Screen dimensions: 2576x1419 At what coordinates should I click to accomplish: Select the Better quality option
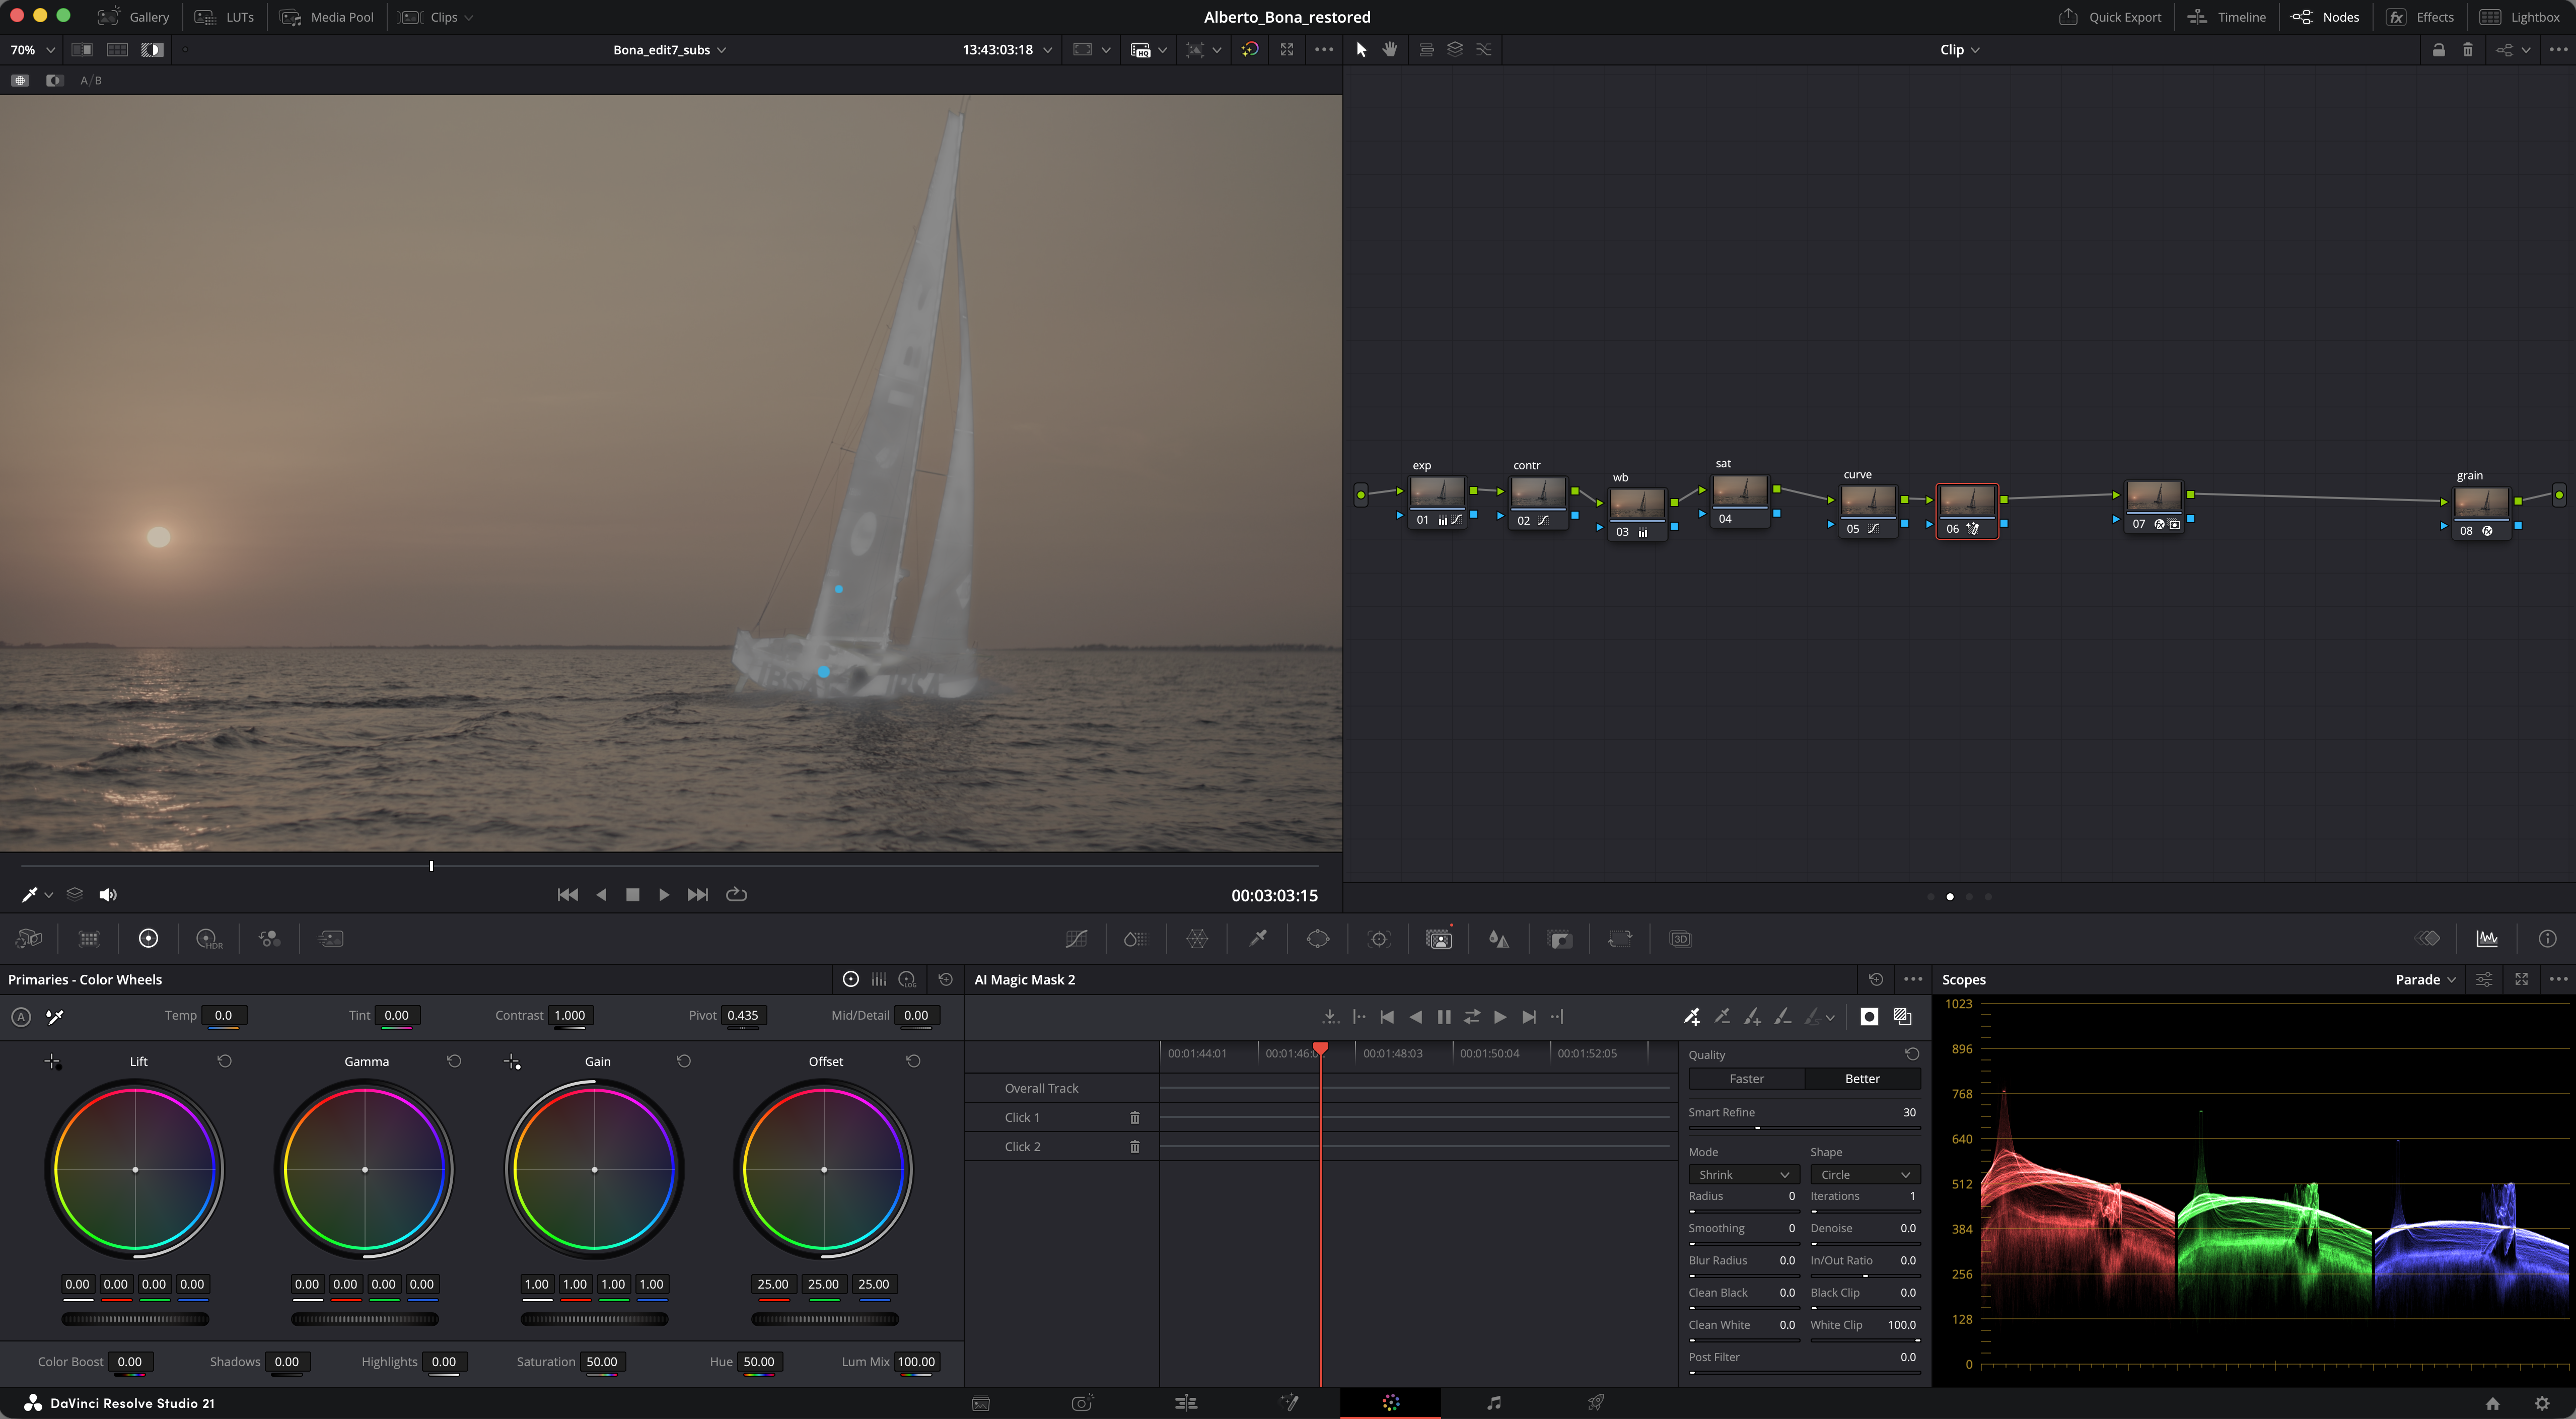coord(1862,1079)
